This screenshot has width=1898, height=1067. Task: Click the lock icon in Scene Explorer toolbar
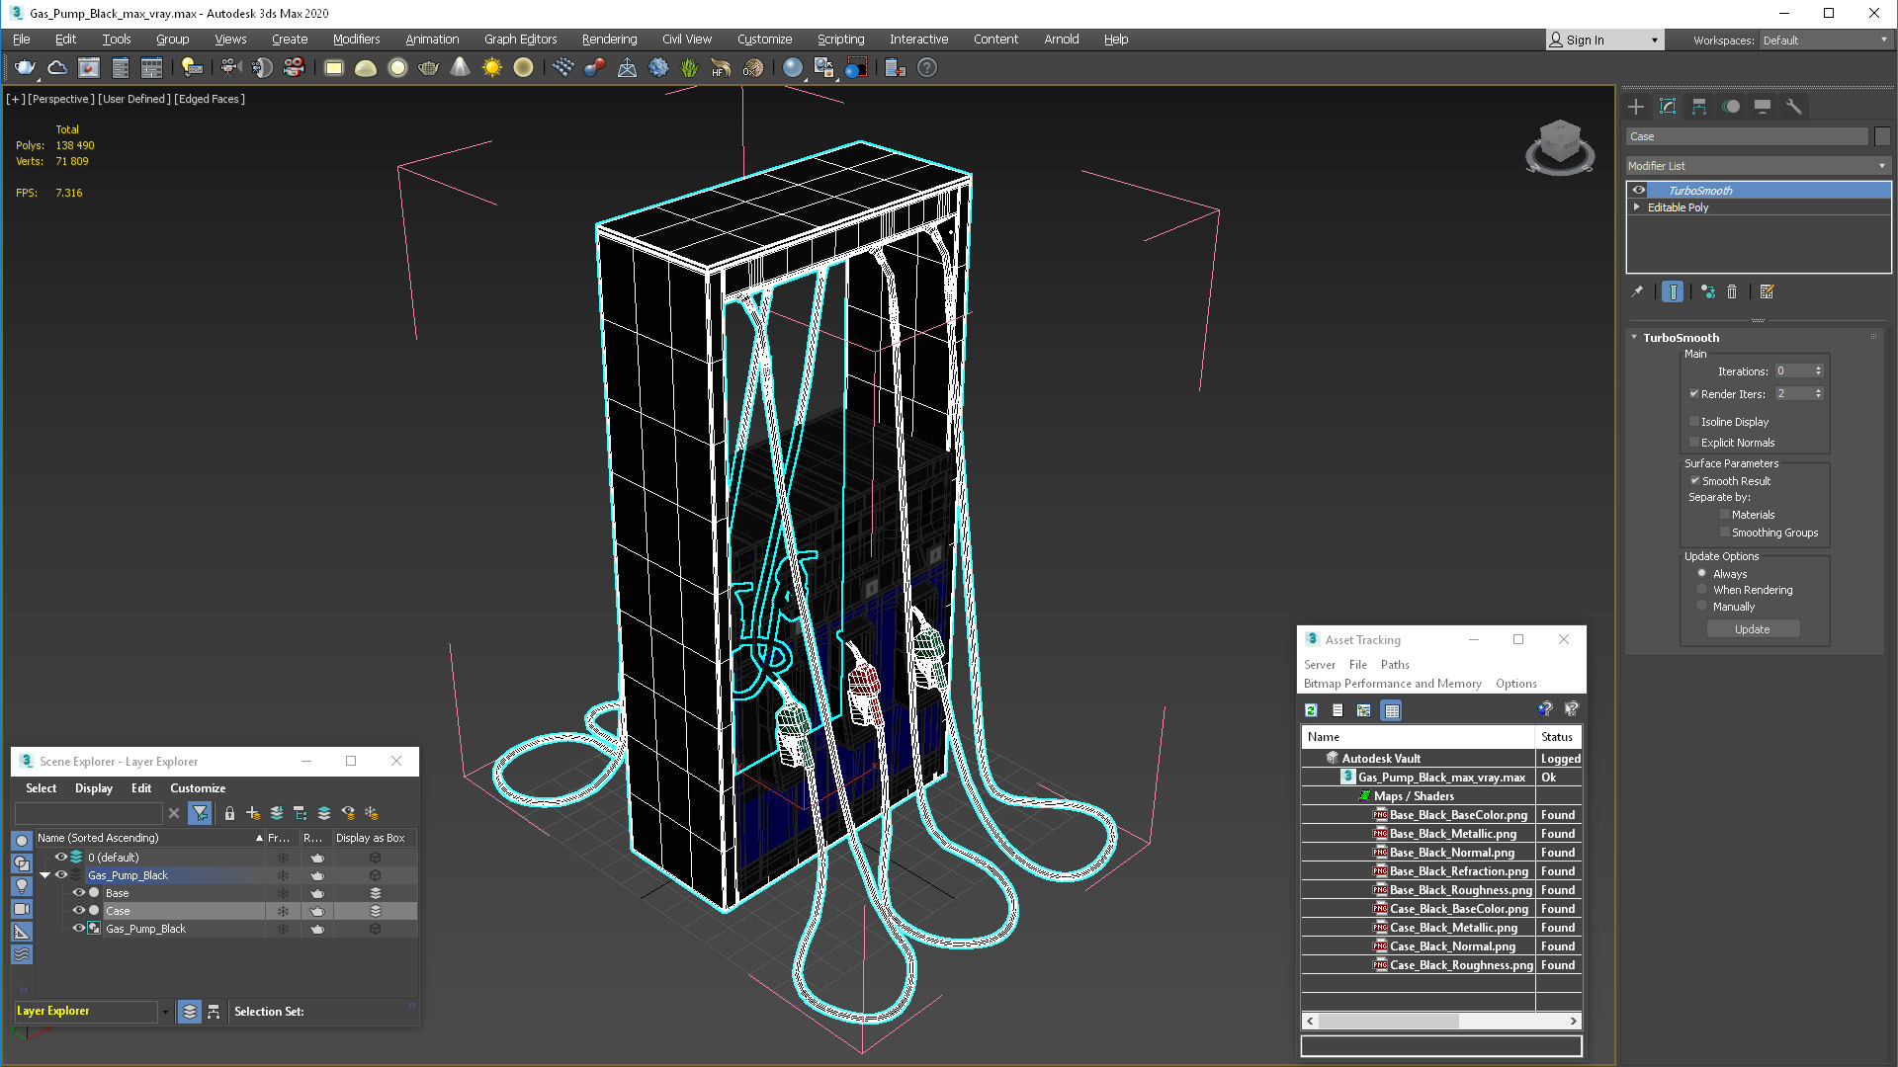click(x=229, y=813)
